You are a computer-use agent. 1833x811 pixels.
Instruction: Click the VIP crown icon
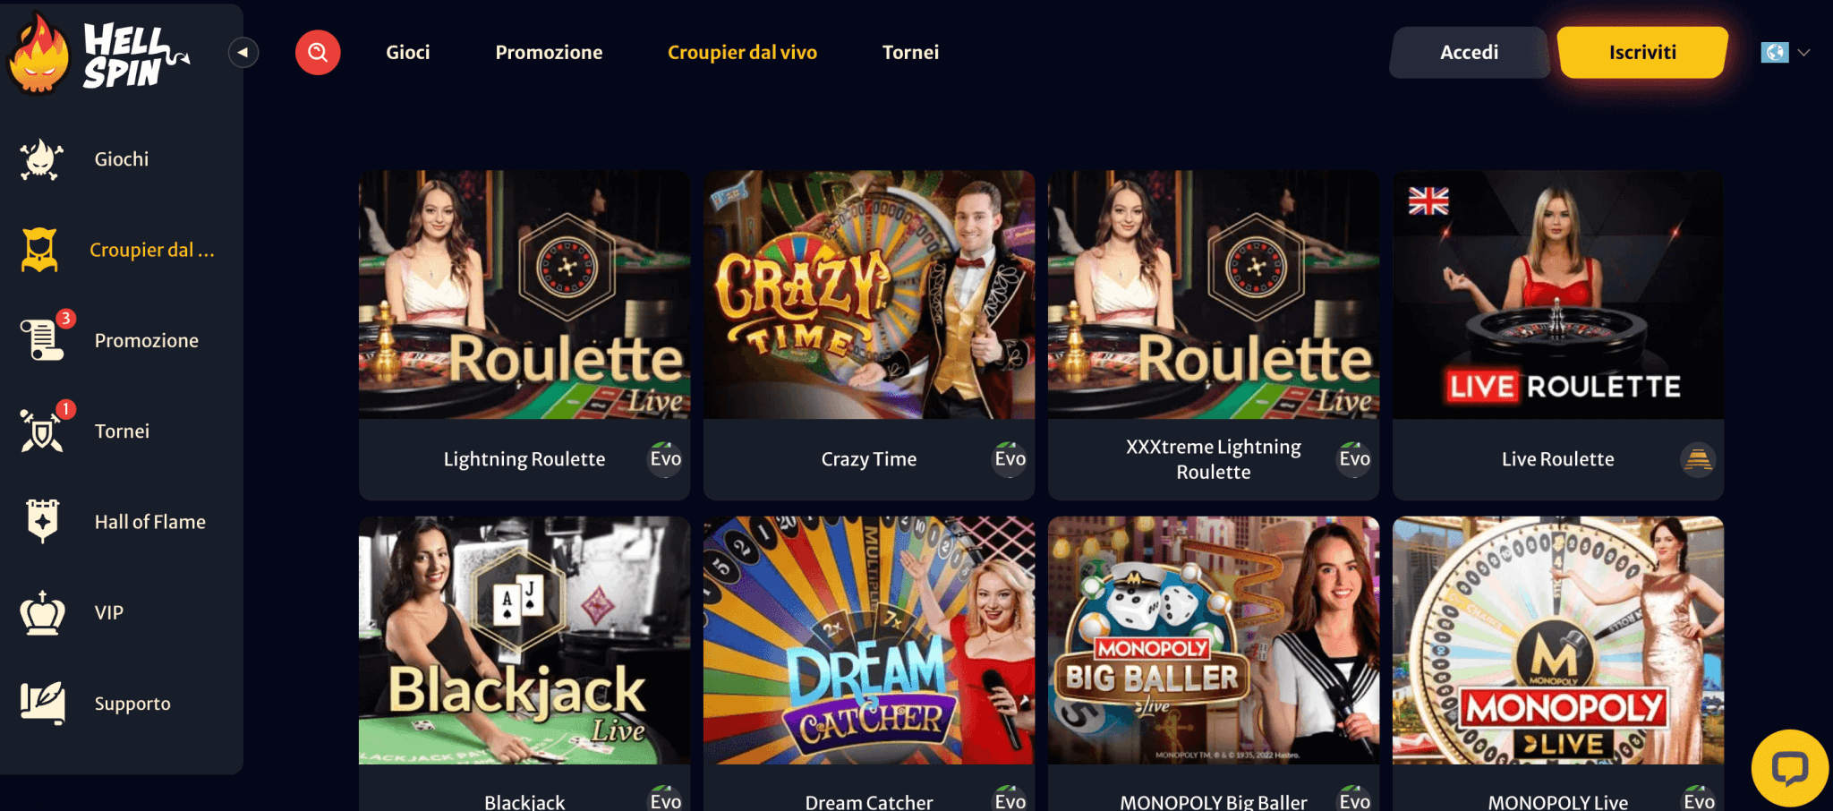click(x=42, y=613)
